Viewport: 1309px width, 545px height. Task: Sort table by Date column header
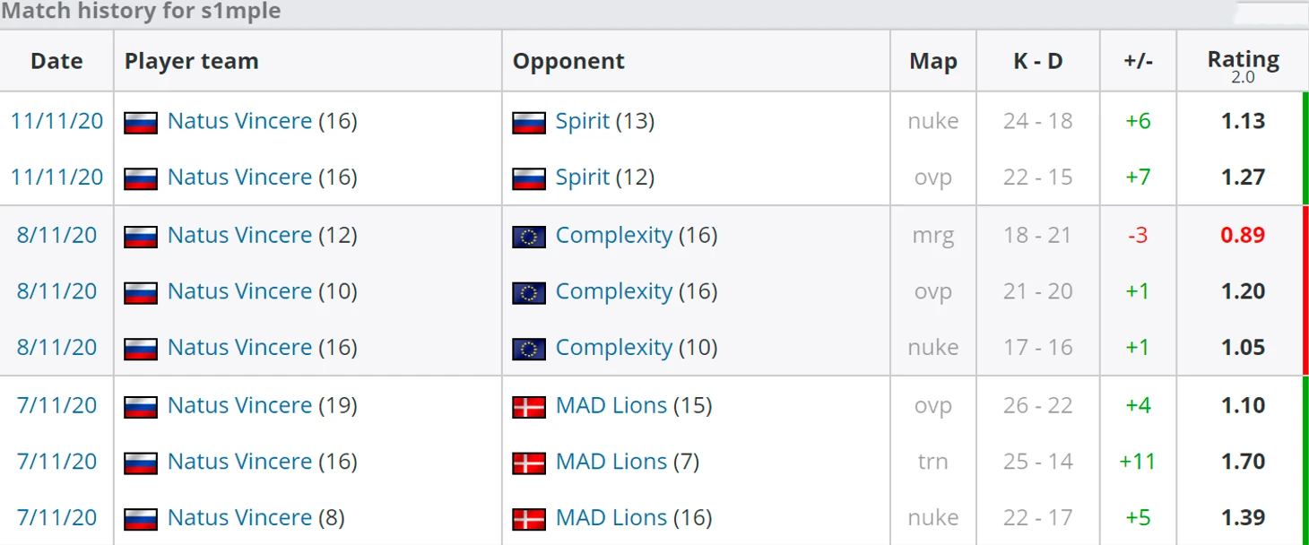56,61
